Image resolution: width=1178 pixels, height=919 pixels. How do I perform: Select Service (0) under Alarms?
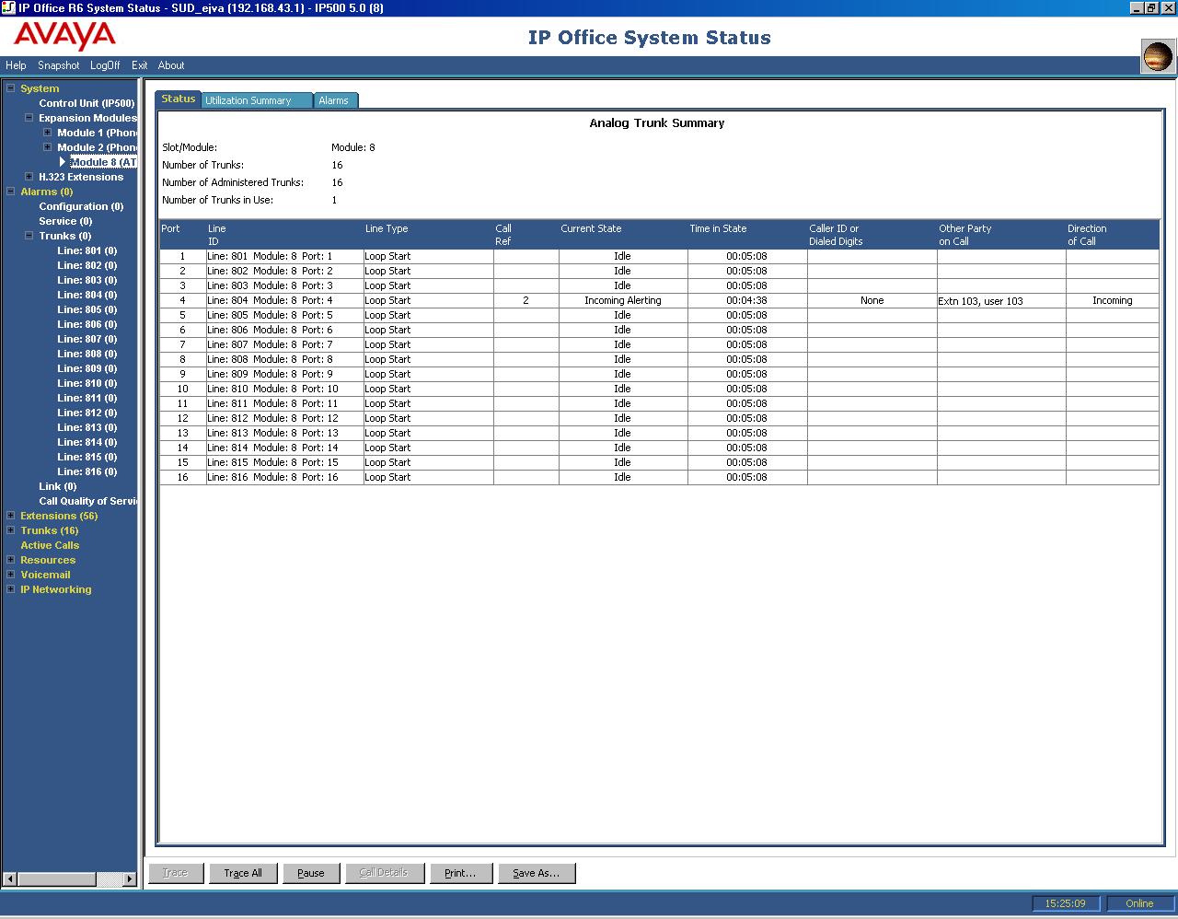[65, 221]
